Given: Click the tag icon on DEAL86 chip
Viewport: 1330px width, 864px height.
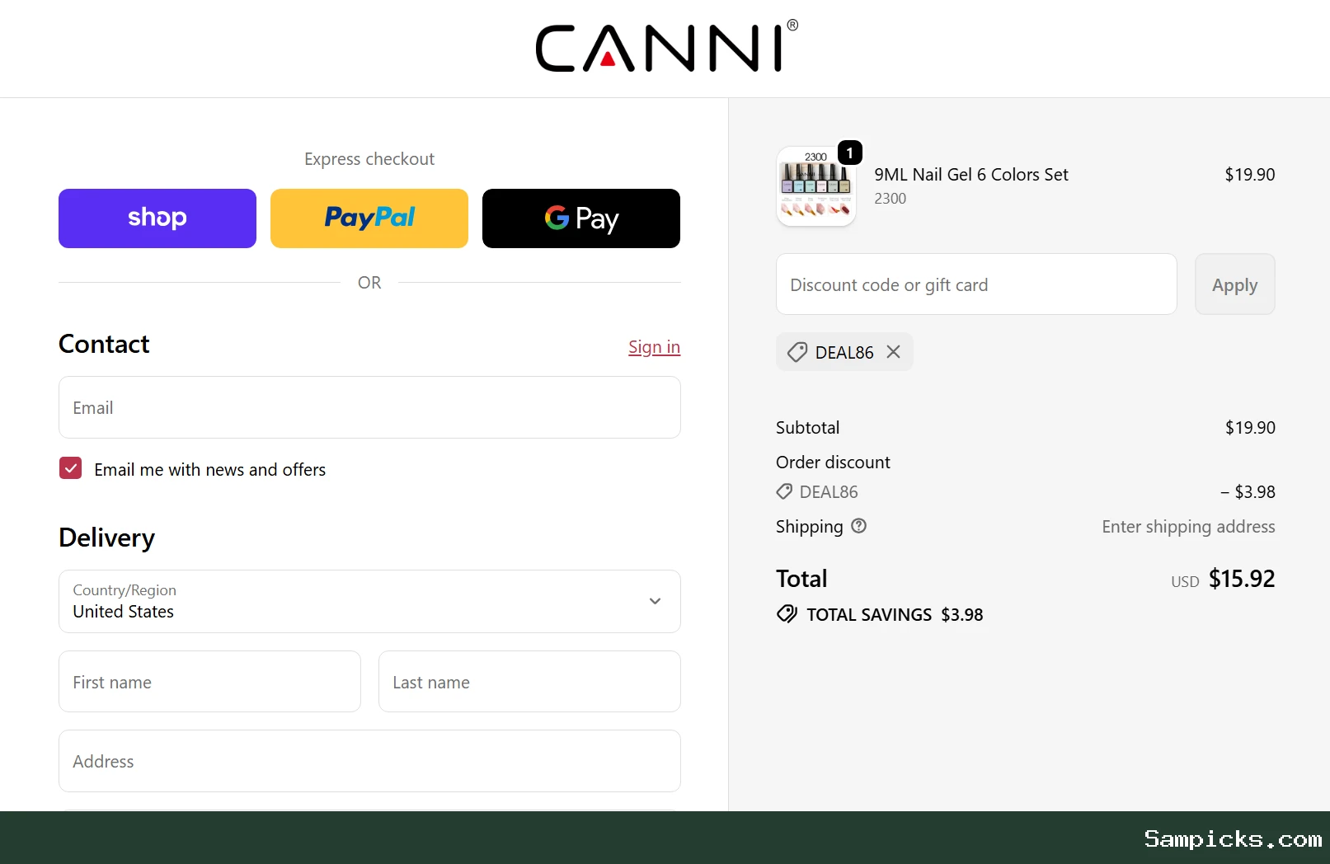Looking at the screenshot, I should [797, 352].
